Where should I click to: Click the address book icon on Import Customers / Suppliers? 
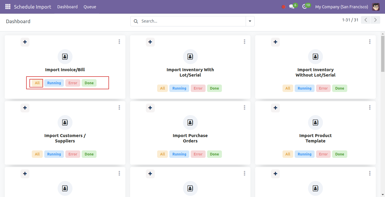[x=65, y=123]
